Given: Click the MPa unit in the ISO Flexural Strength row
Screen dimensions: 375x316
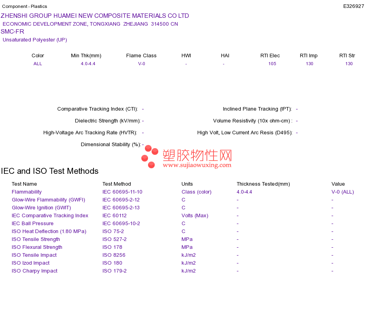Looking at the screenshot, I should tap(187, 247).
